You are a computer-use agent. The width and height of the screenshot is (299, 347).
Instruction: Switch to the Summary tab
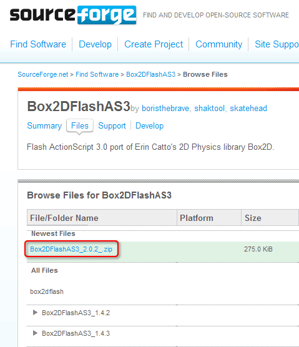[x=44, y=125]
